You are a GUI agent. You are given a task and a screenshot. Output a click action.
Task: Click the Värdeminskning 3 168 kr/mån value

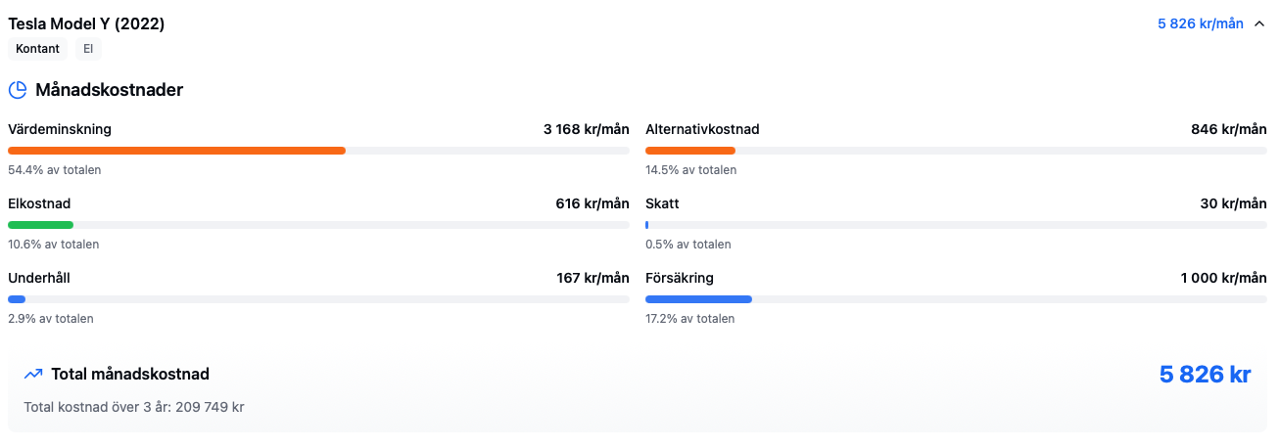pyautogui.click(x=586, y=129)
